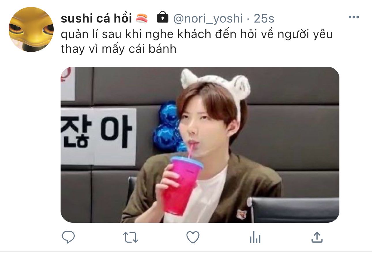This screenshot has width=372, height=253.
Task: Like the tweet with the heart icon
Action: point(193,237)
